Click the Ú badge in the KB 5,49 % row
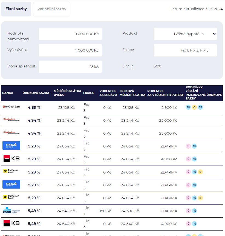 (x=188, y=224)
